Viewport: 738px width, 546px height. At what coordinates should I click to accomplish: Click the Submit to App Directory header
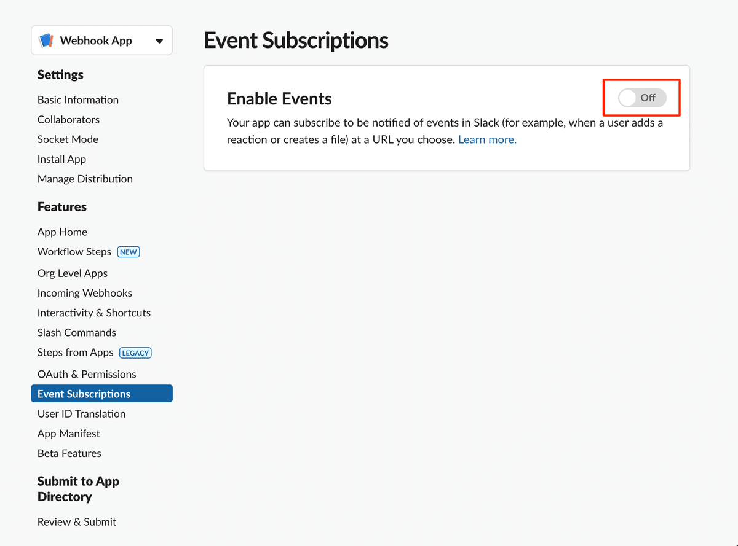coord(78,489)
